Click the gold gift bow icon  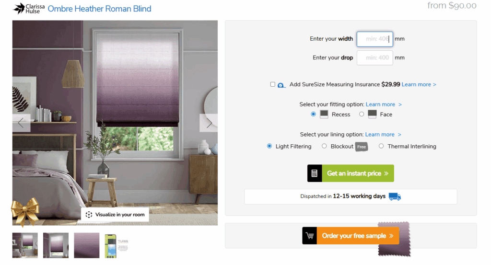point(25,212)
